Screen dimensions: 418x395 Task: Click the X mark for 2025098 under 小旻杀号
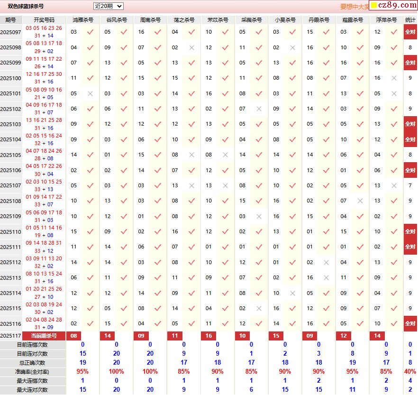(x=293, y=48)
